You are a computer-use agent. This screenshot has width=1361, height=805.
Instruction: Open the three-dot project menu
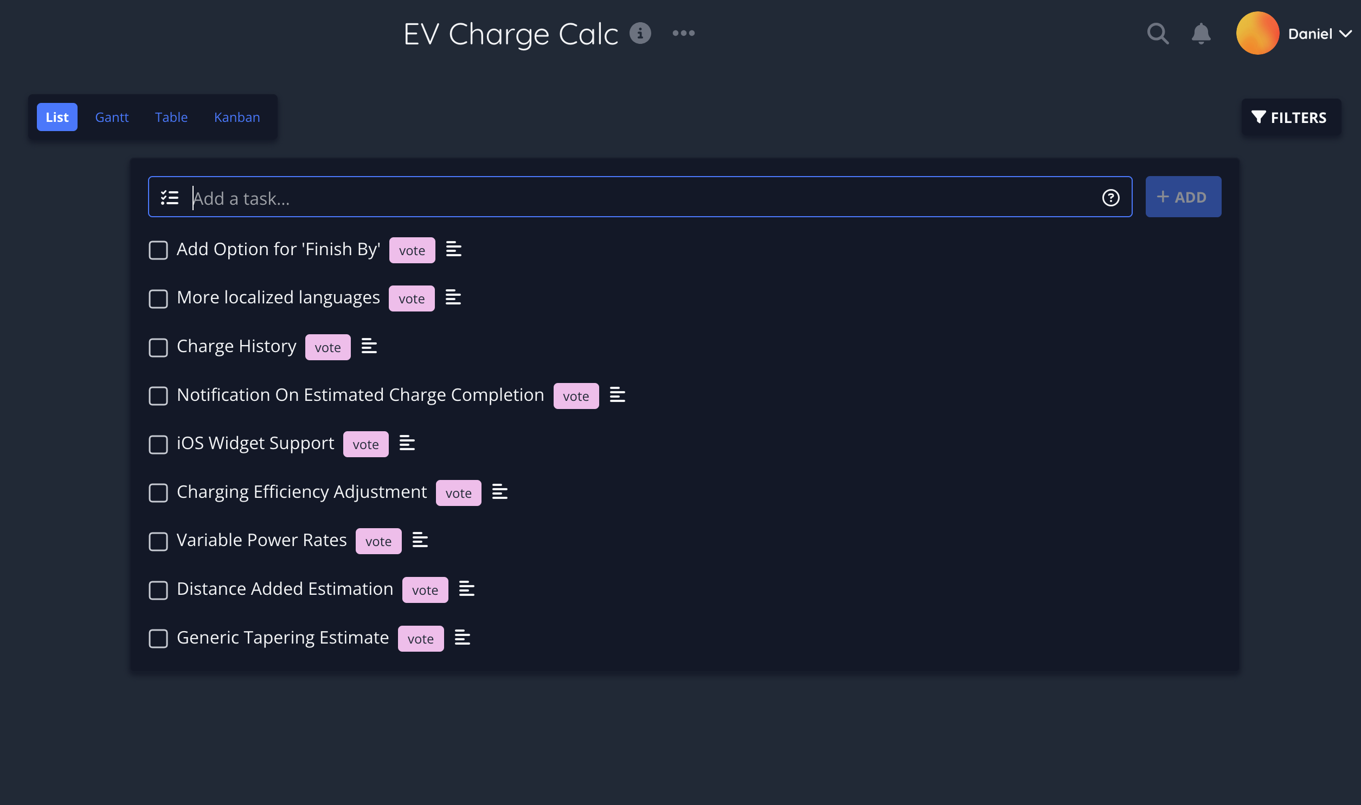click(684, 34)
